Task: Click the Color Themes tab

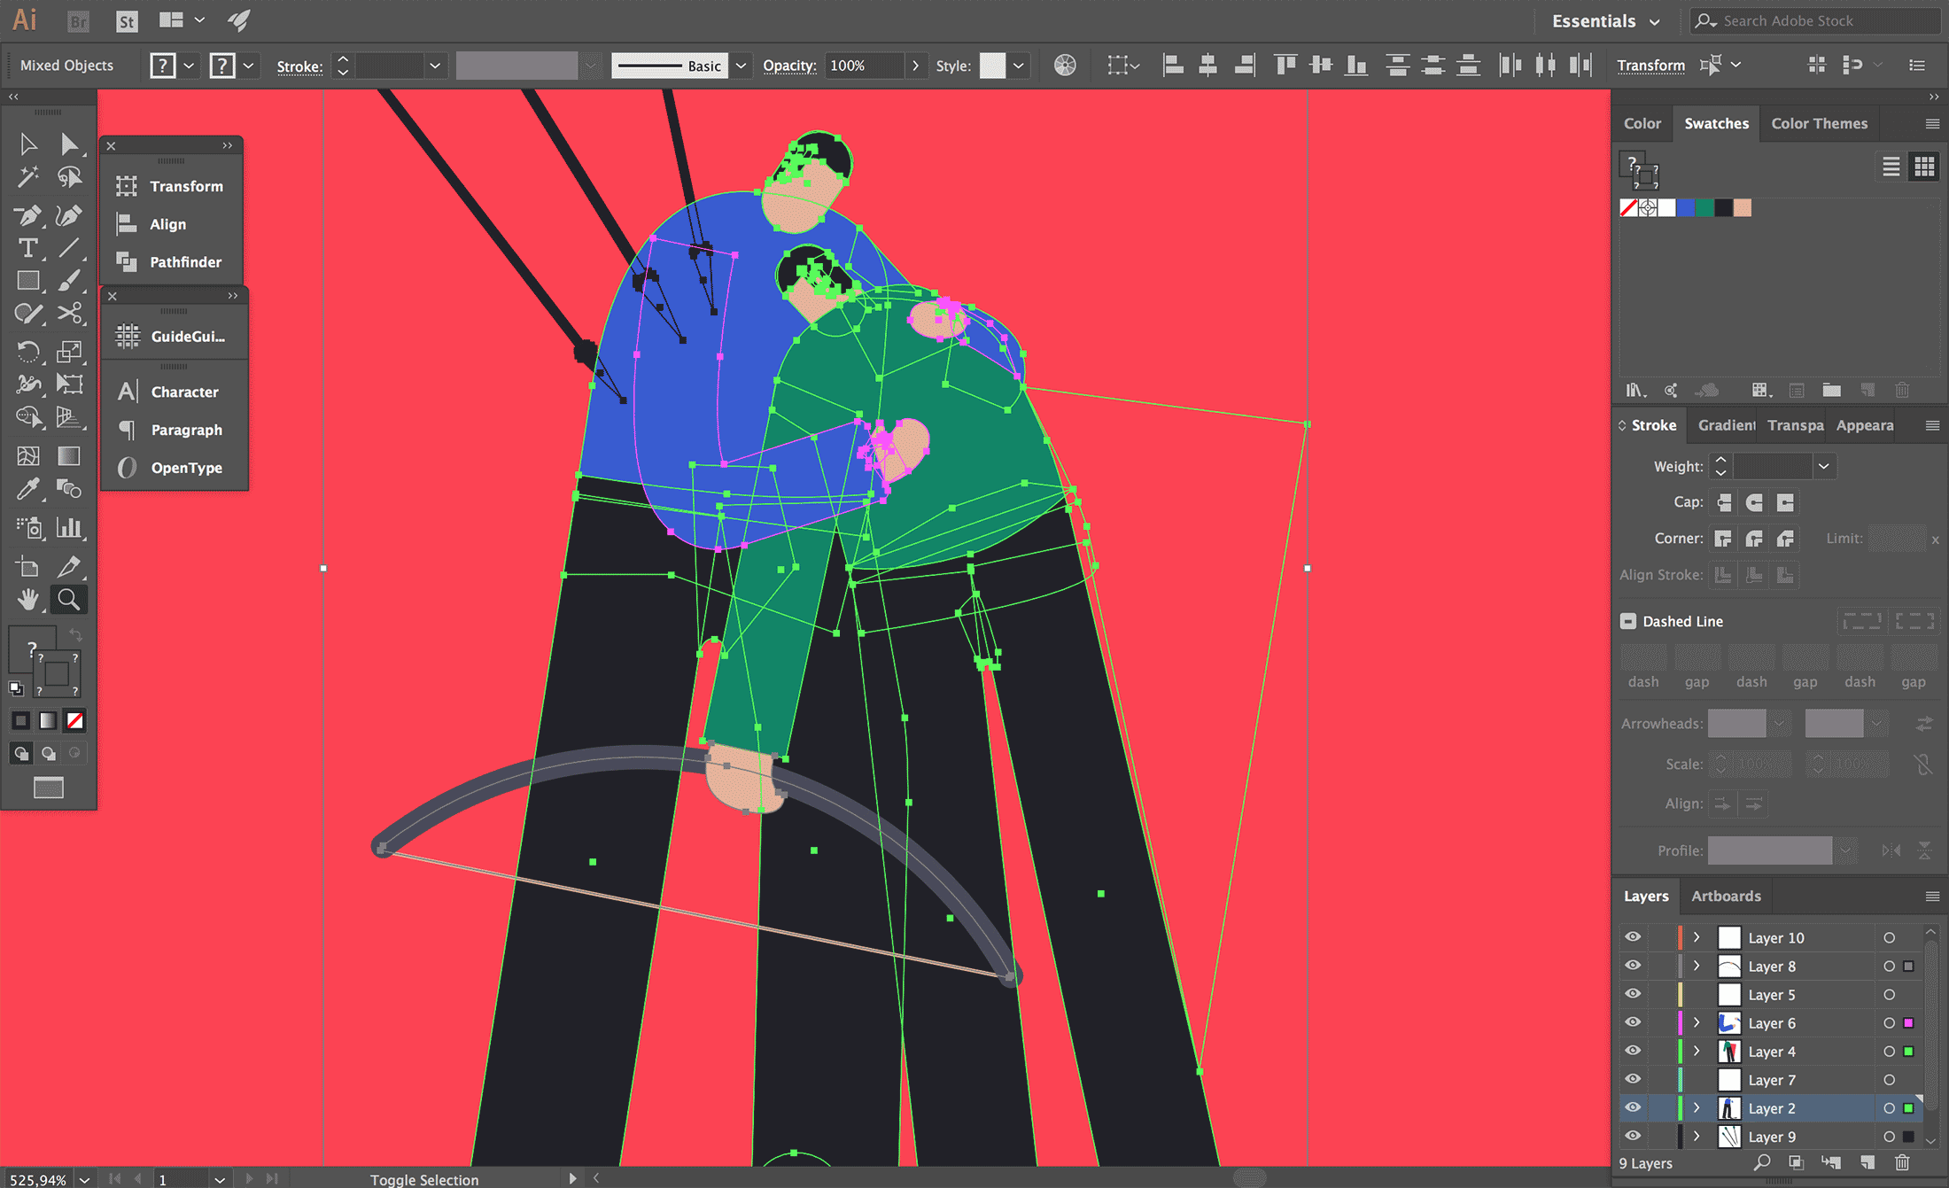Action: [1815, 122]
